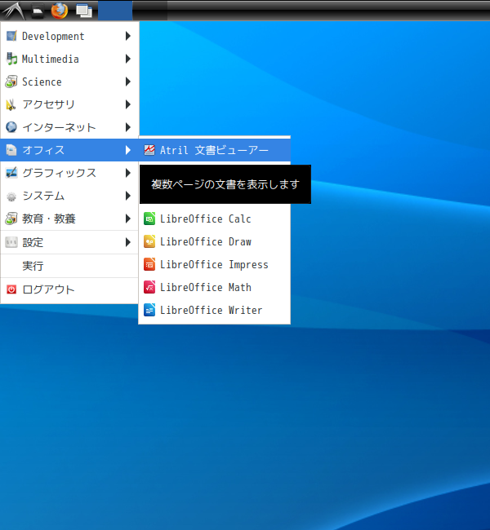Launch the Atril 文書ビューアー icon

click(149, 150)
